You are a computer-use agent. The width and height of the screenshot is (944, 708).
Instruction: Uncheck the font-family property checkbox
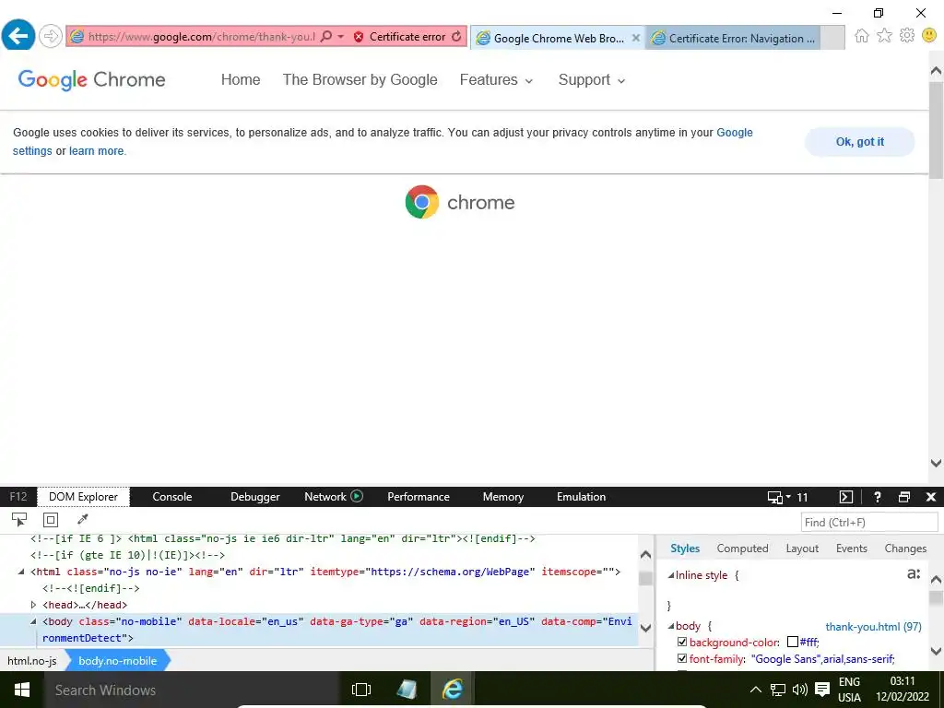click(x=682, y=658)
